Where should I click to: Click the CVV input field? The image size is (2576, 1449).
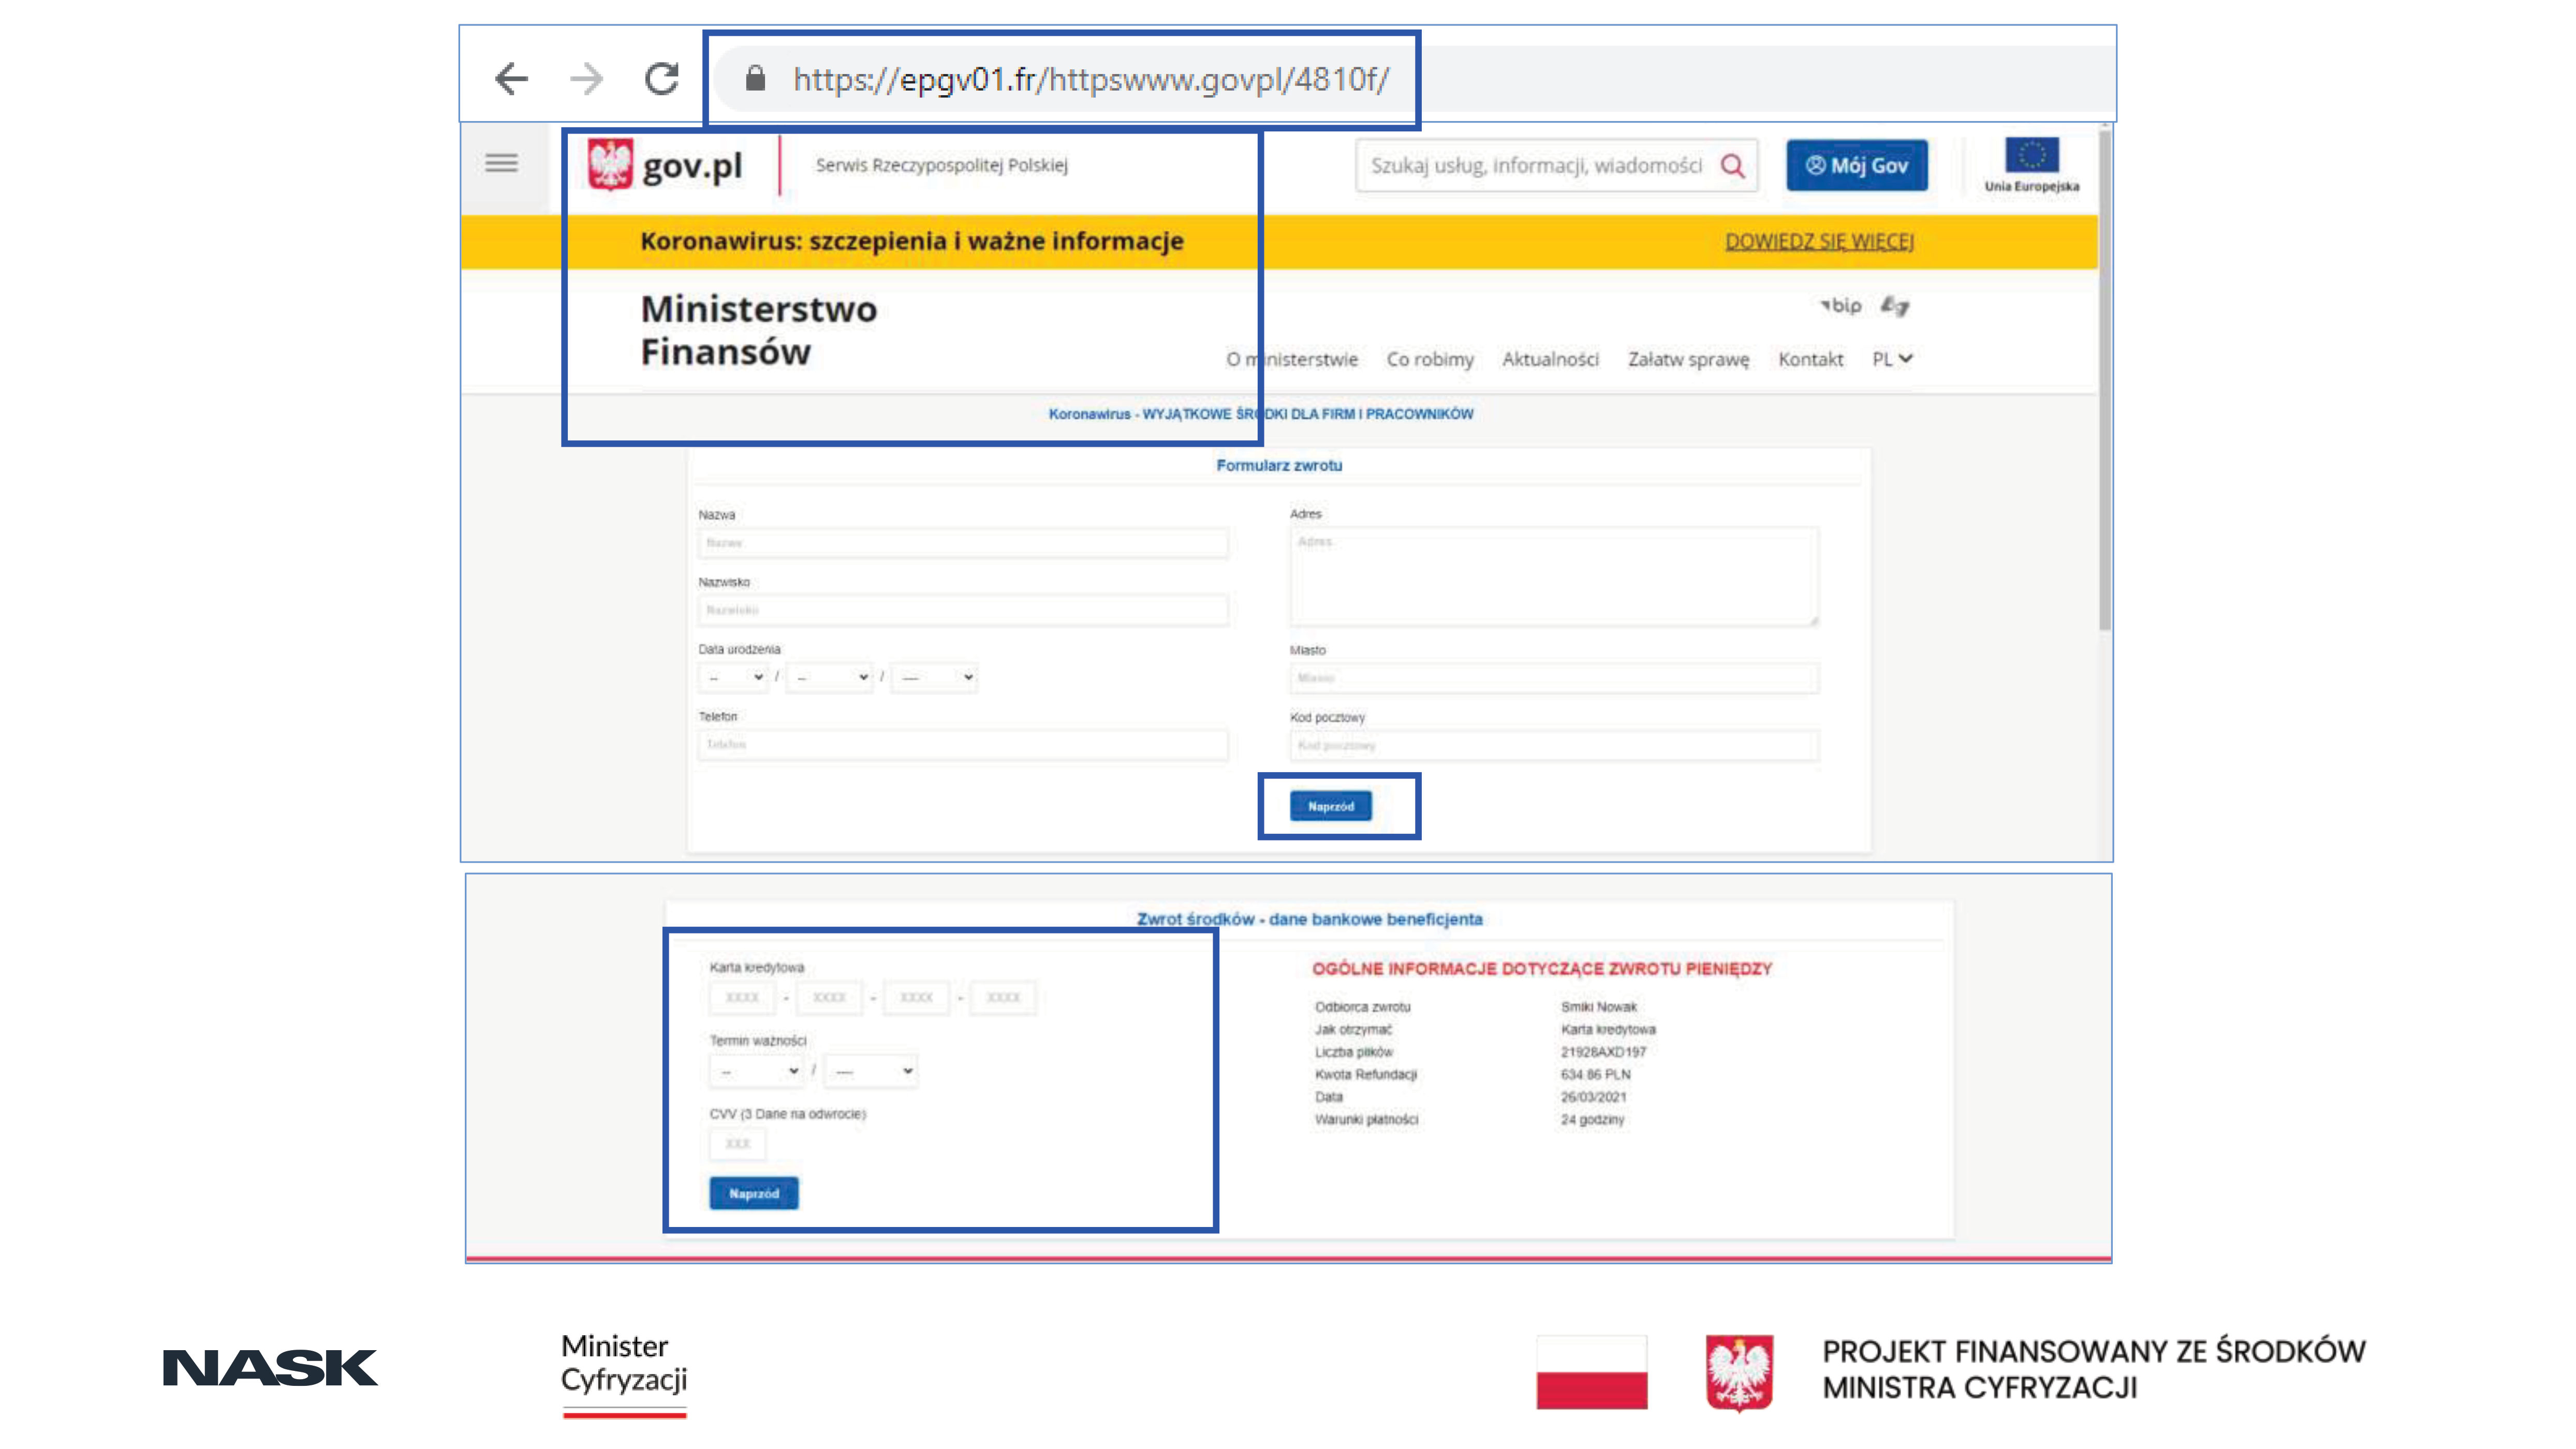(x=738, y=1144)
